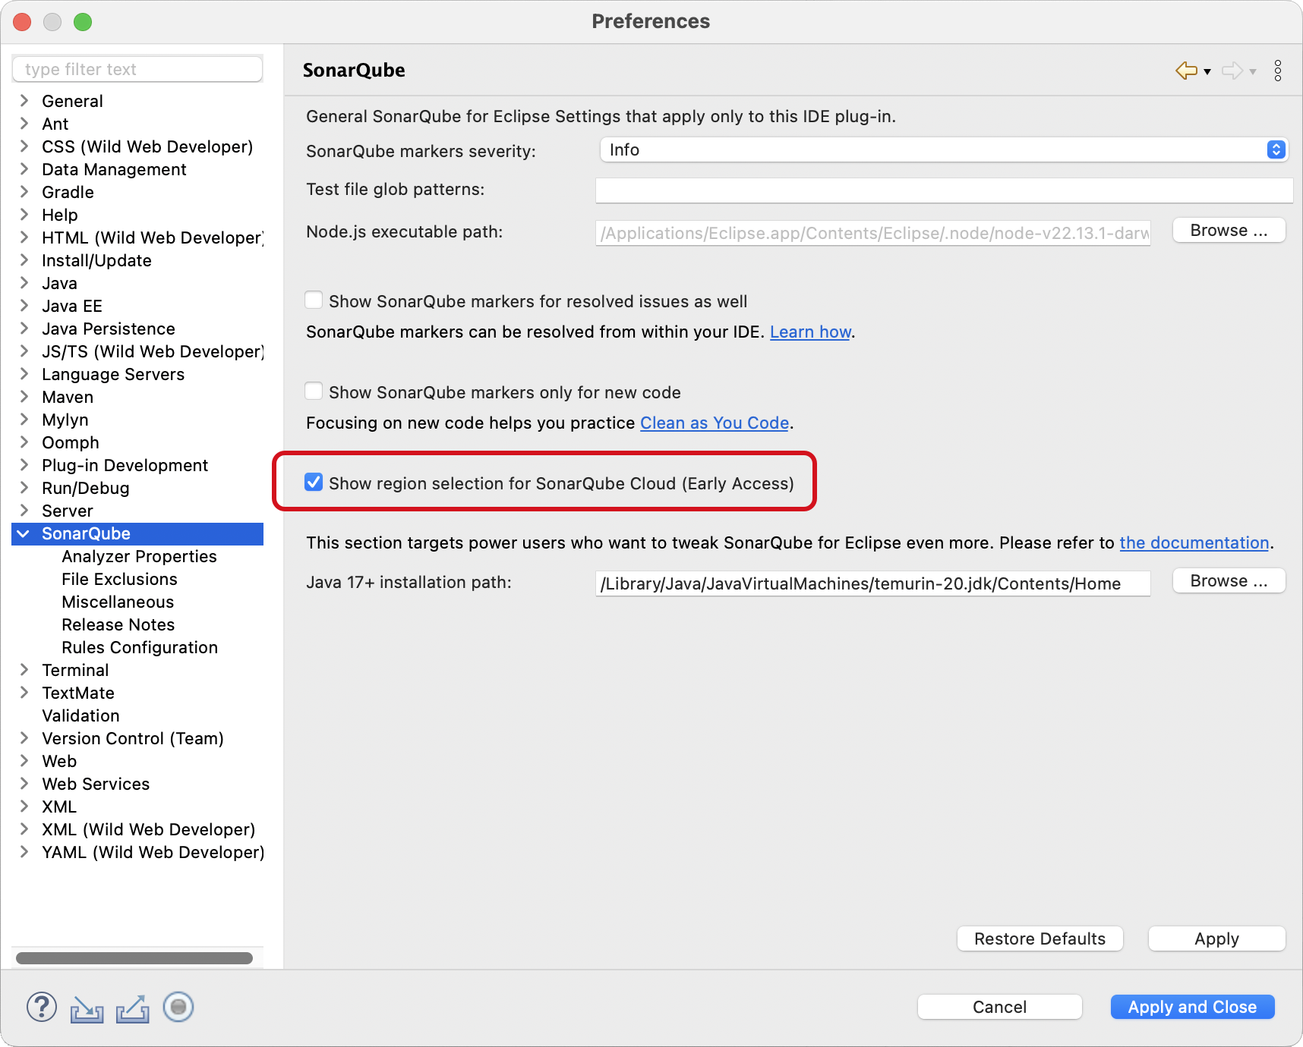Screen dimensions: 1303x1047
Task: Click the Export preferences icon
Action: click(133, 1008)
